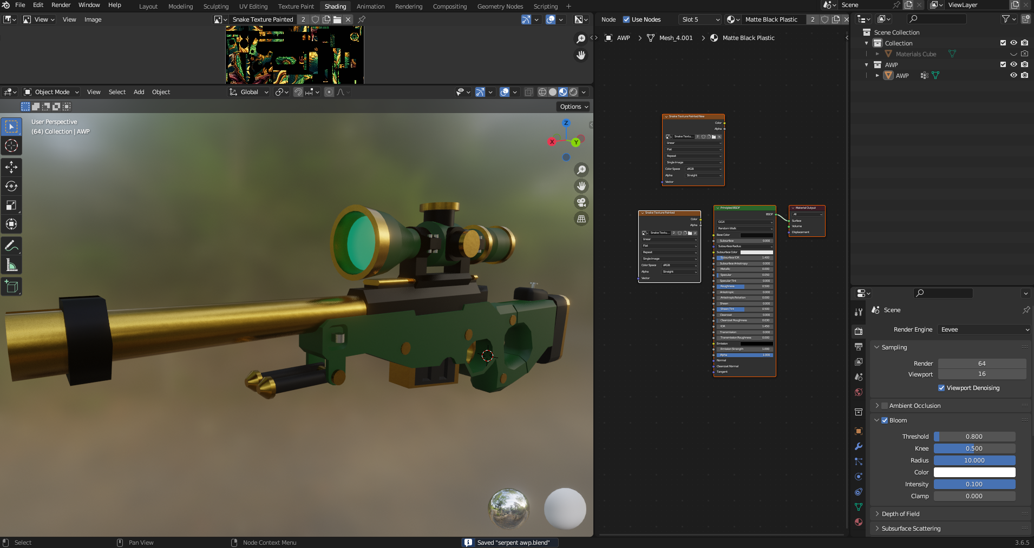Viewport: 1034px width, 548px height.
Task: Select the 3D cursor tool
Action: coord(11,146)
